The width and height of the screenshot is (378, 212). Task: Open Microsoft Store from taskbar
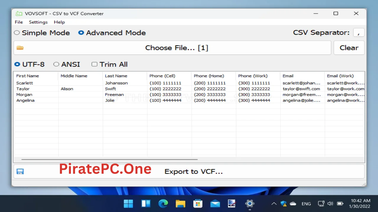198,203
